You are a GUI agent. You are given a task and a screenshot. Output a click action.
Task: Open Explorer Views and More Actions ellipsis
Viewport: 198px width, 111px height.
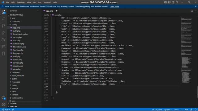(x=38, y=11)
